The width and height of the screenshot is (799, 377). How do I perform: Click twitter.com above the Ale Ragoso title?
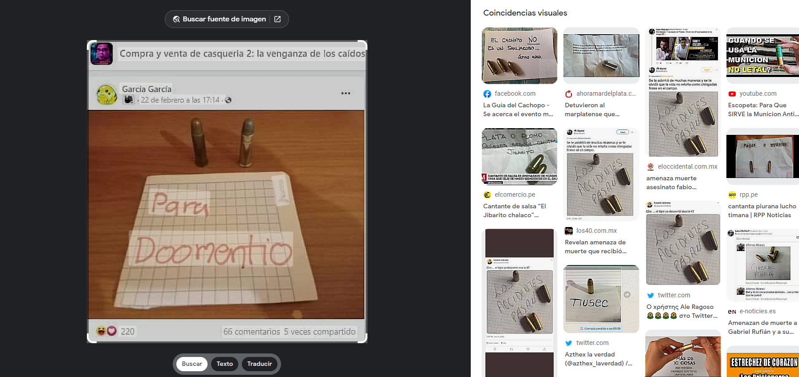[x=674, y=296]
